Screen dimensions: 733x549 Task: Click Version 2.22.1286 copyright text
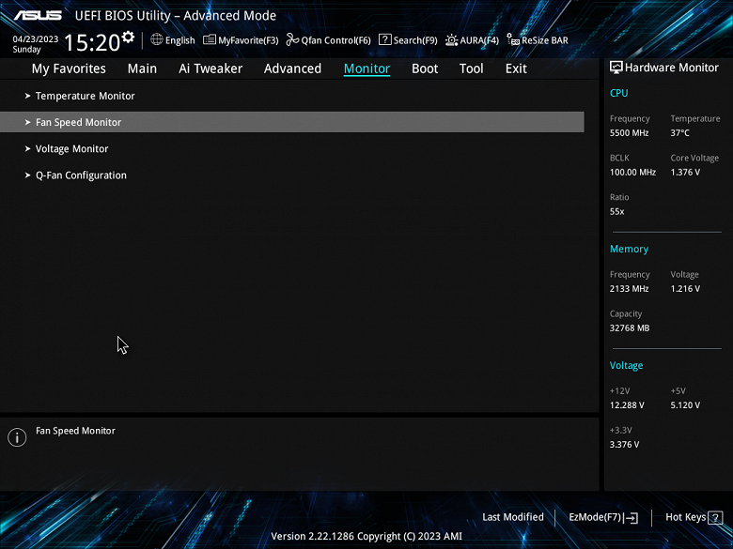[x=366, y=537]
